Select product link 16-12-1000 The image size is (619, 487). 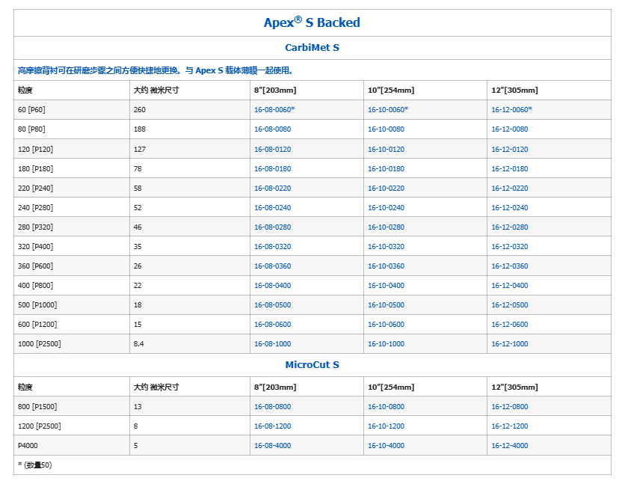[x=510, y=344]
